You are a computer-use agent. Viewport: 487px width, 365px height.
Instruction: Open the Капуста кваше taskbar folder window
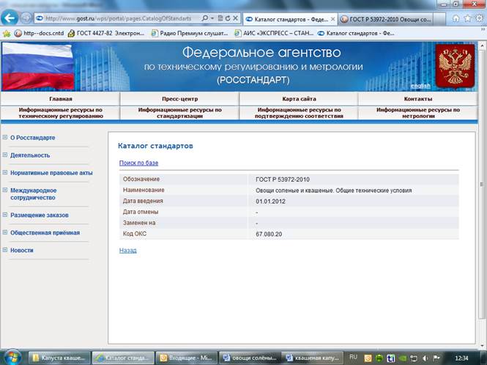tap(59, 358)
